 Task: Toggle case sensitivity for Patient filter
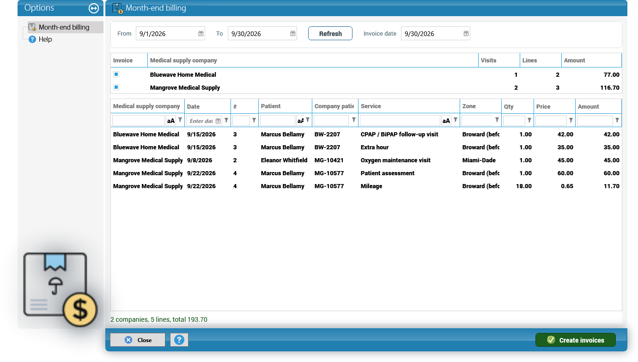pyautogui.click(x=300, y=121)
